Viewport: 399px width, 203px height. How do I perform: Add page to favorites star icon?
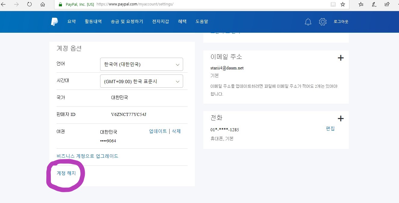pyautogui.click(x=342, y=4)
